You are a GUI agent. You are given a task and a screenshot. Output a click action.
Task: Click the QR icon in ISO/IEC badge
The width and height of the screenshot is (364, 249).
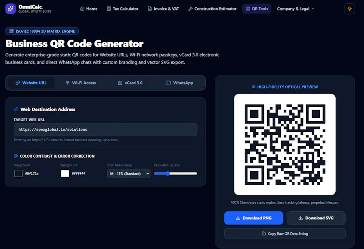(x=11, y=31)
